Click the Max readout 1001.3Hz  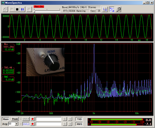[8, 47]
